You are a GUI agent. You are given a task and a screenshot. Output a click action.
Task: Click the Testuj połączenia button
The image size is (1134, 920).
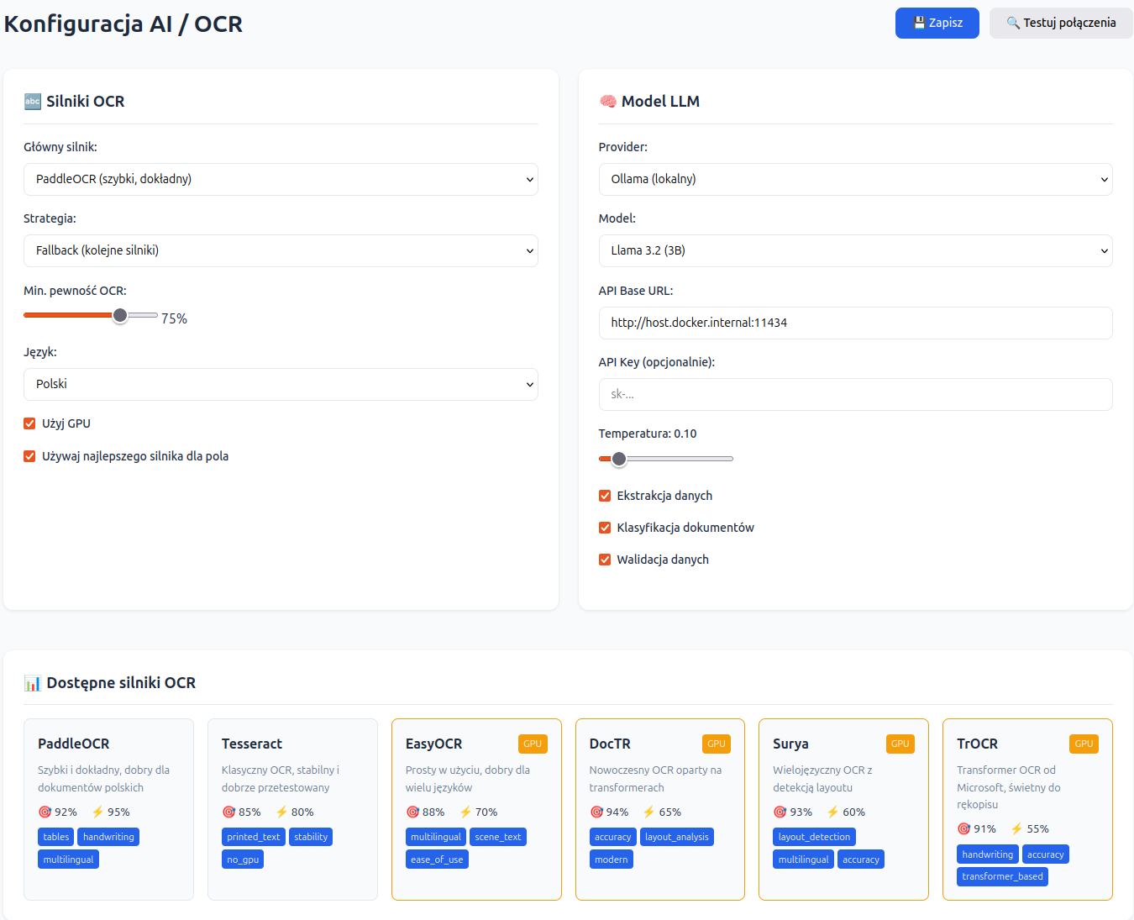click(x=1061, y=23)
